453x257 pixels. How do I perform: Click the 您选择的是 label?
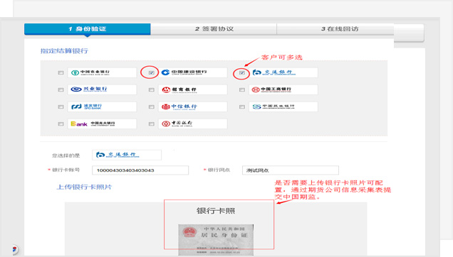66,155
